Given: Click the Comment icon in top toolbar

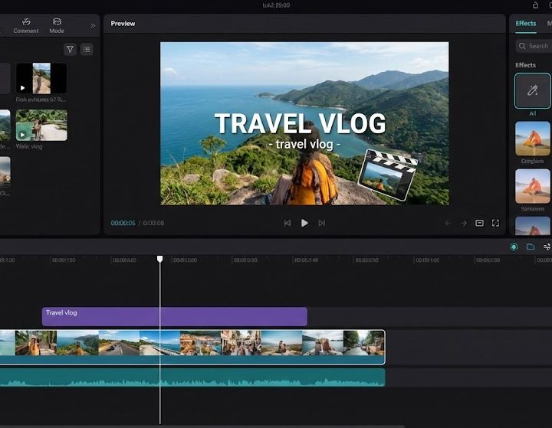Looking at the screenshot, I should coord(26,26).
